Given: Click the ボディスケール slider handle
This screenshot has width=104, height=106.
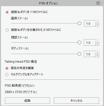Looking at the screenshot, I should pos(79,54).
